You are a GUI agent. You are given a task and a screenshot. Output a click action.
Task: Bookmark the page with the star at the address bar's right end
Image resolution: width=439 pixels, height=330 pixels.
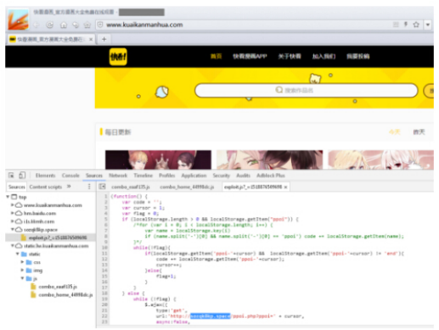(x=416, y=25)
